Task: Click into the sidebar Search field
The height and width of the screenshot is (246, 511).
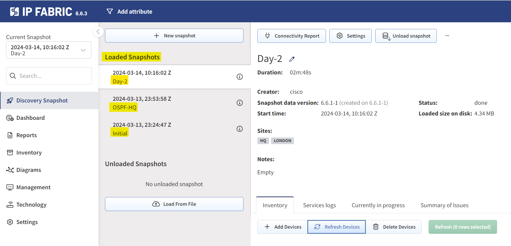Action: click(49, 76)
